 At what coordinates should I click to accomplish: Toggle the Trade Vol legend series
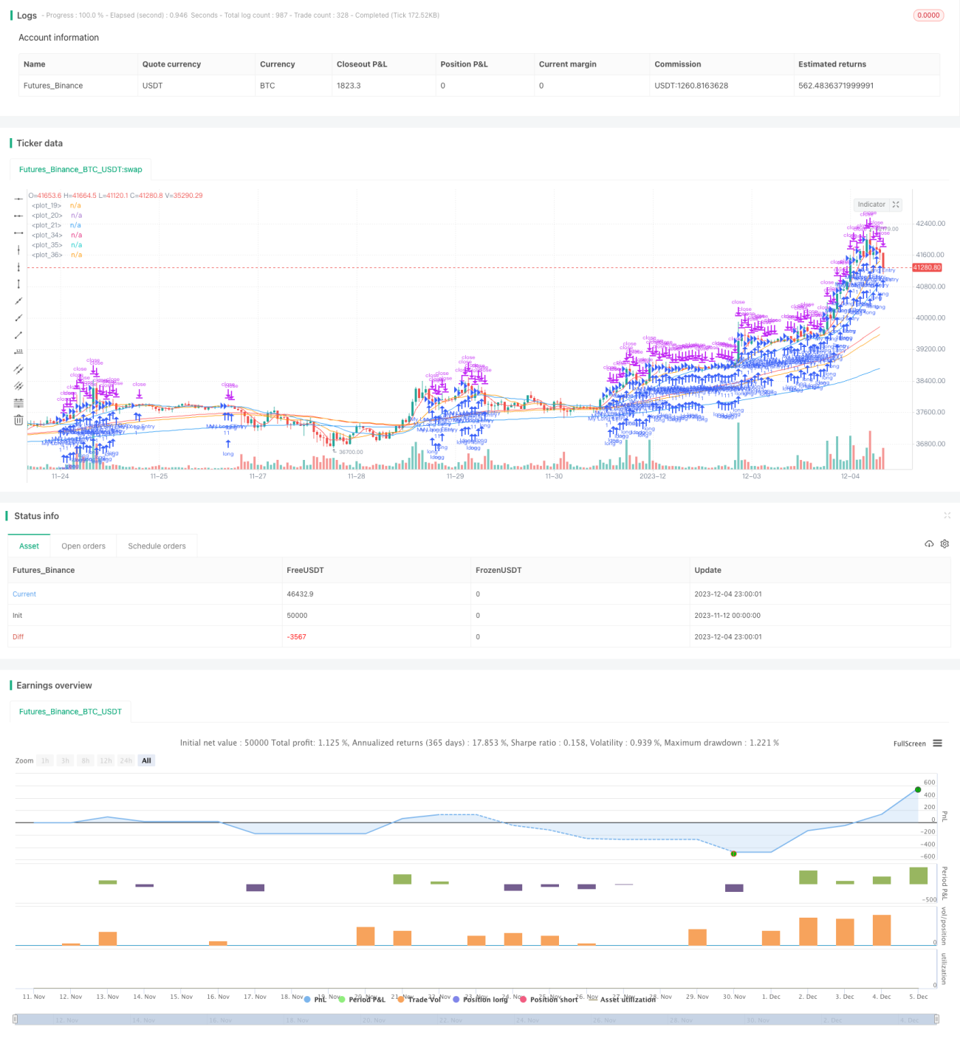tap(419, 1000)
